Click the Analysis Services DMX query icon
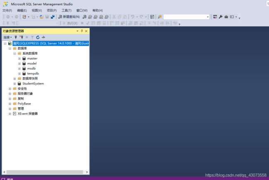This screenshot has width=269, height=180. 96,17
